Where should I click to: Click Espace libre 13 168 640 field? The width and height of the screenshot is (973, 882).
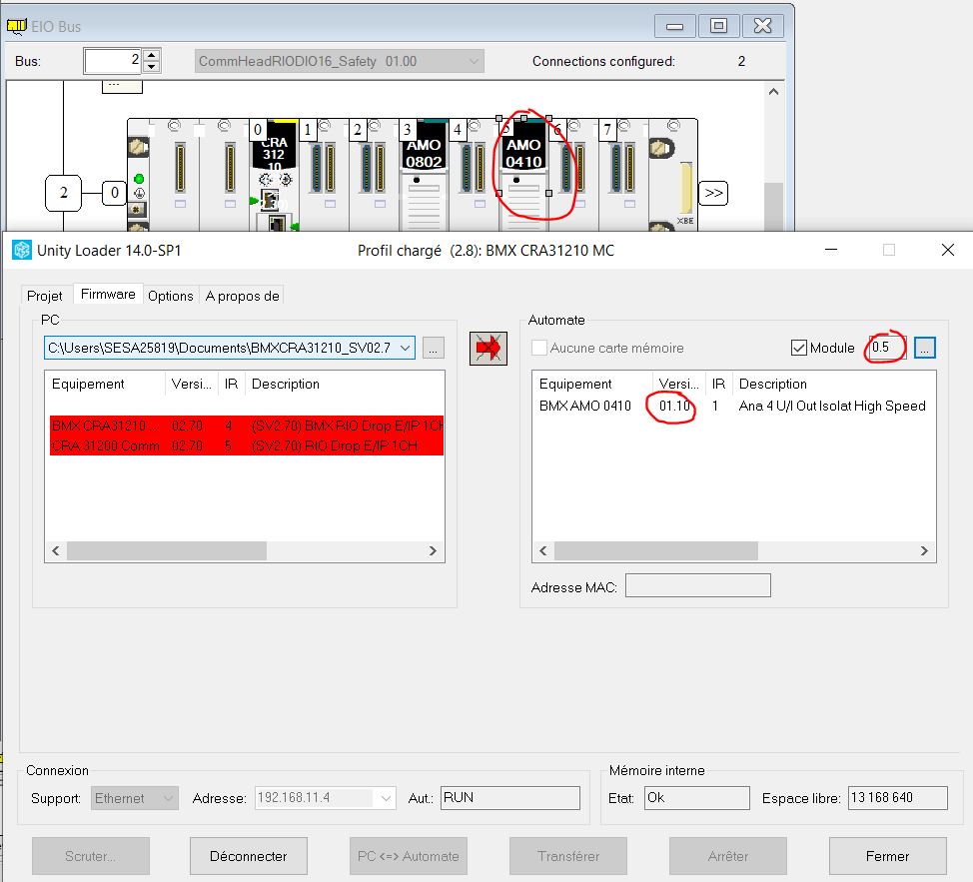(x=898, y=798)
